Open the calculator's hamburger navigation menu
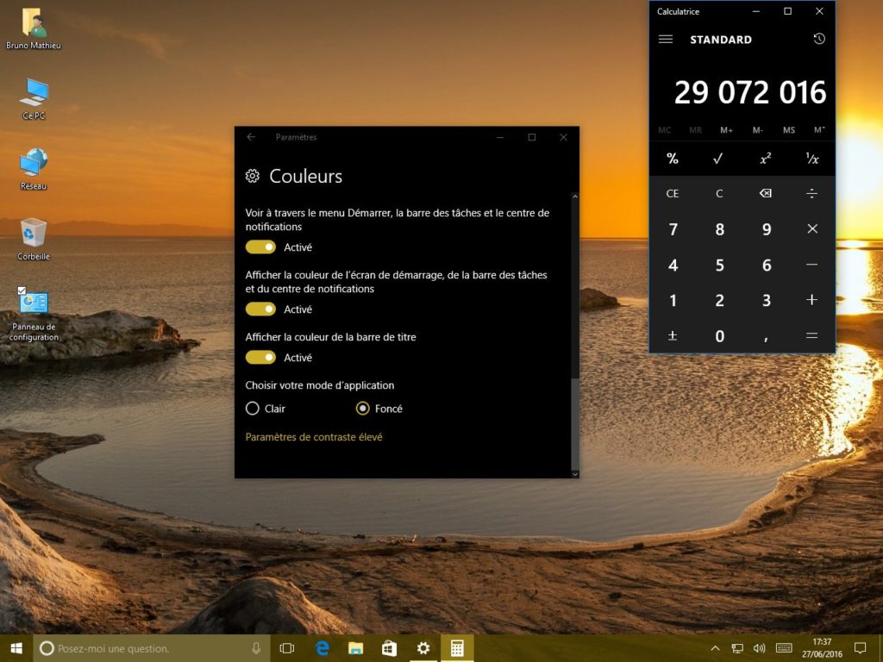Image resolution: width=883 pixels, height=662 pixels. click(x=666, y=39)
